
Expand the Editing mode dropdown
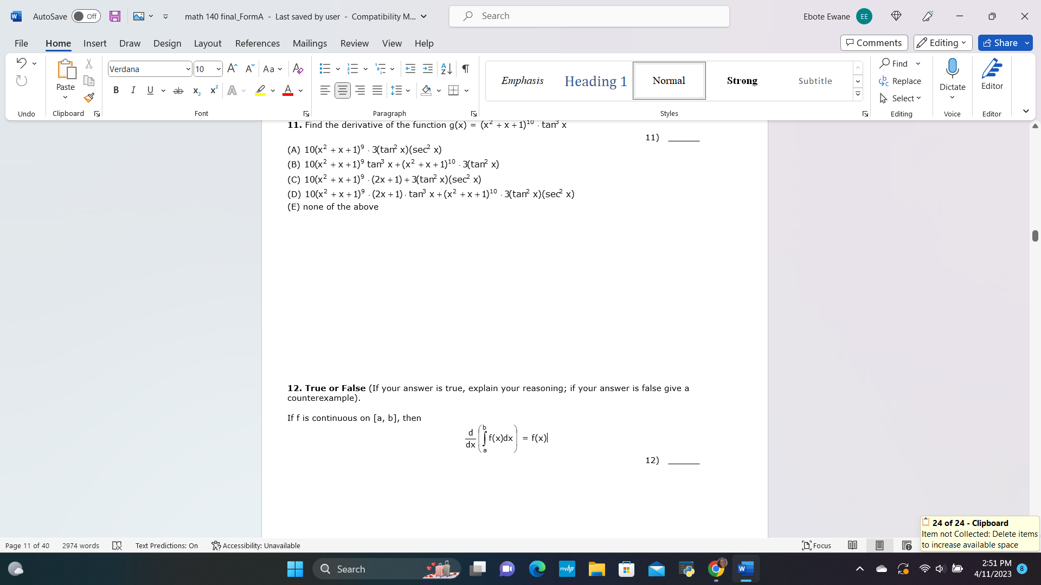coord(942,43)
